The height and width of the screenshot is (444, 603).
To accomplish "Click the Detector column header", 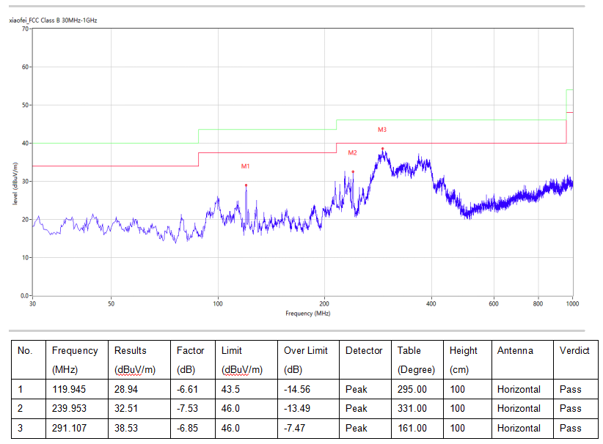I will pos(364,351).
